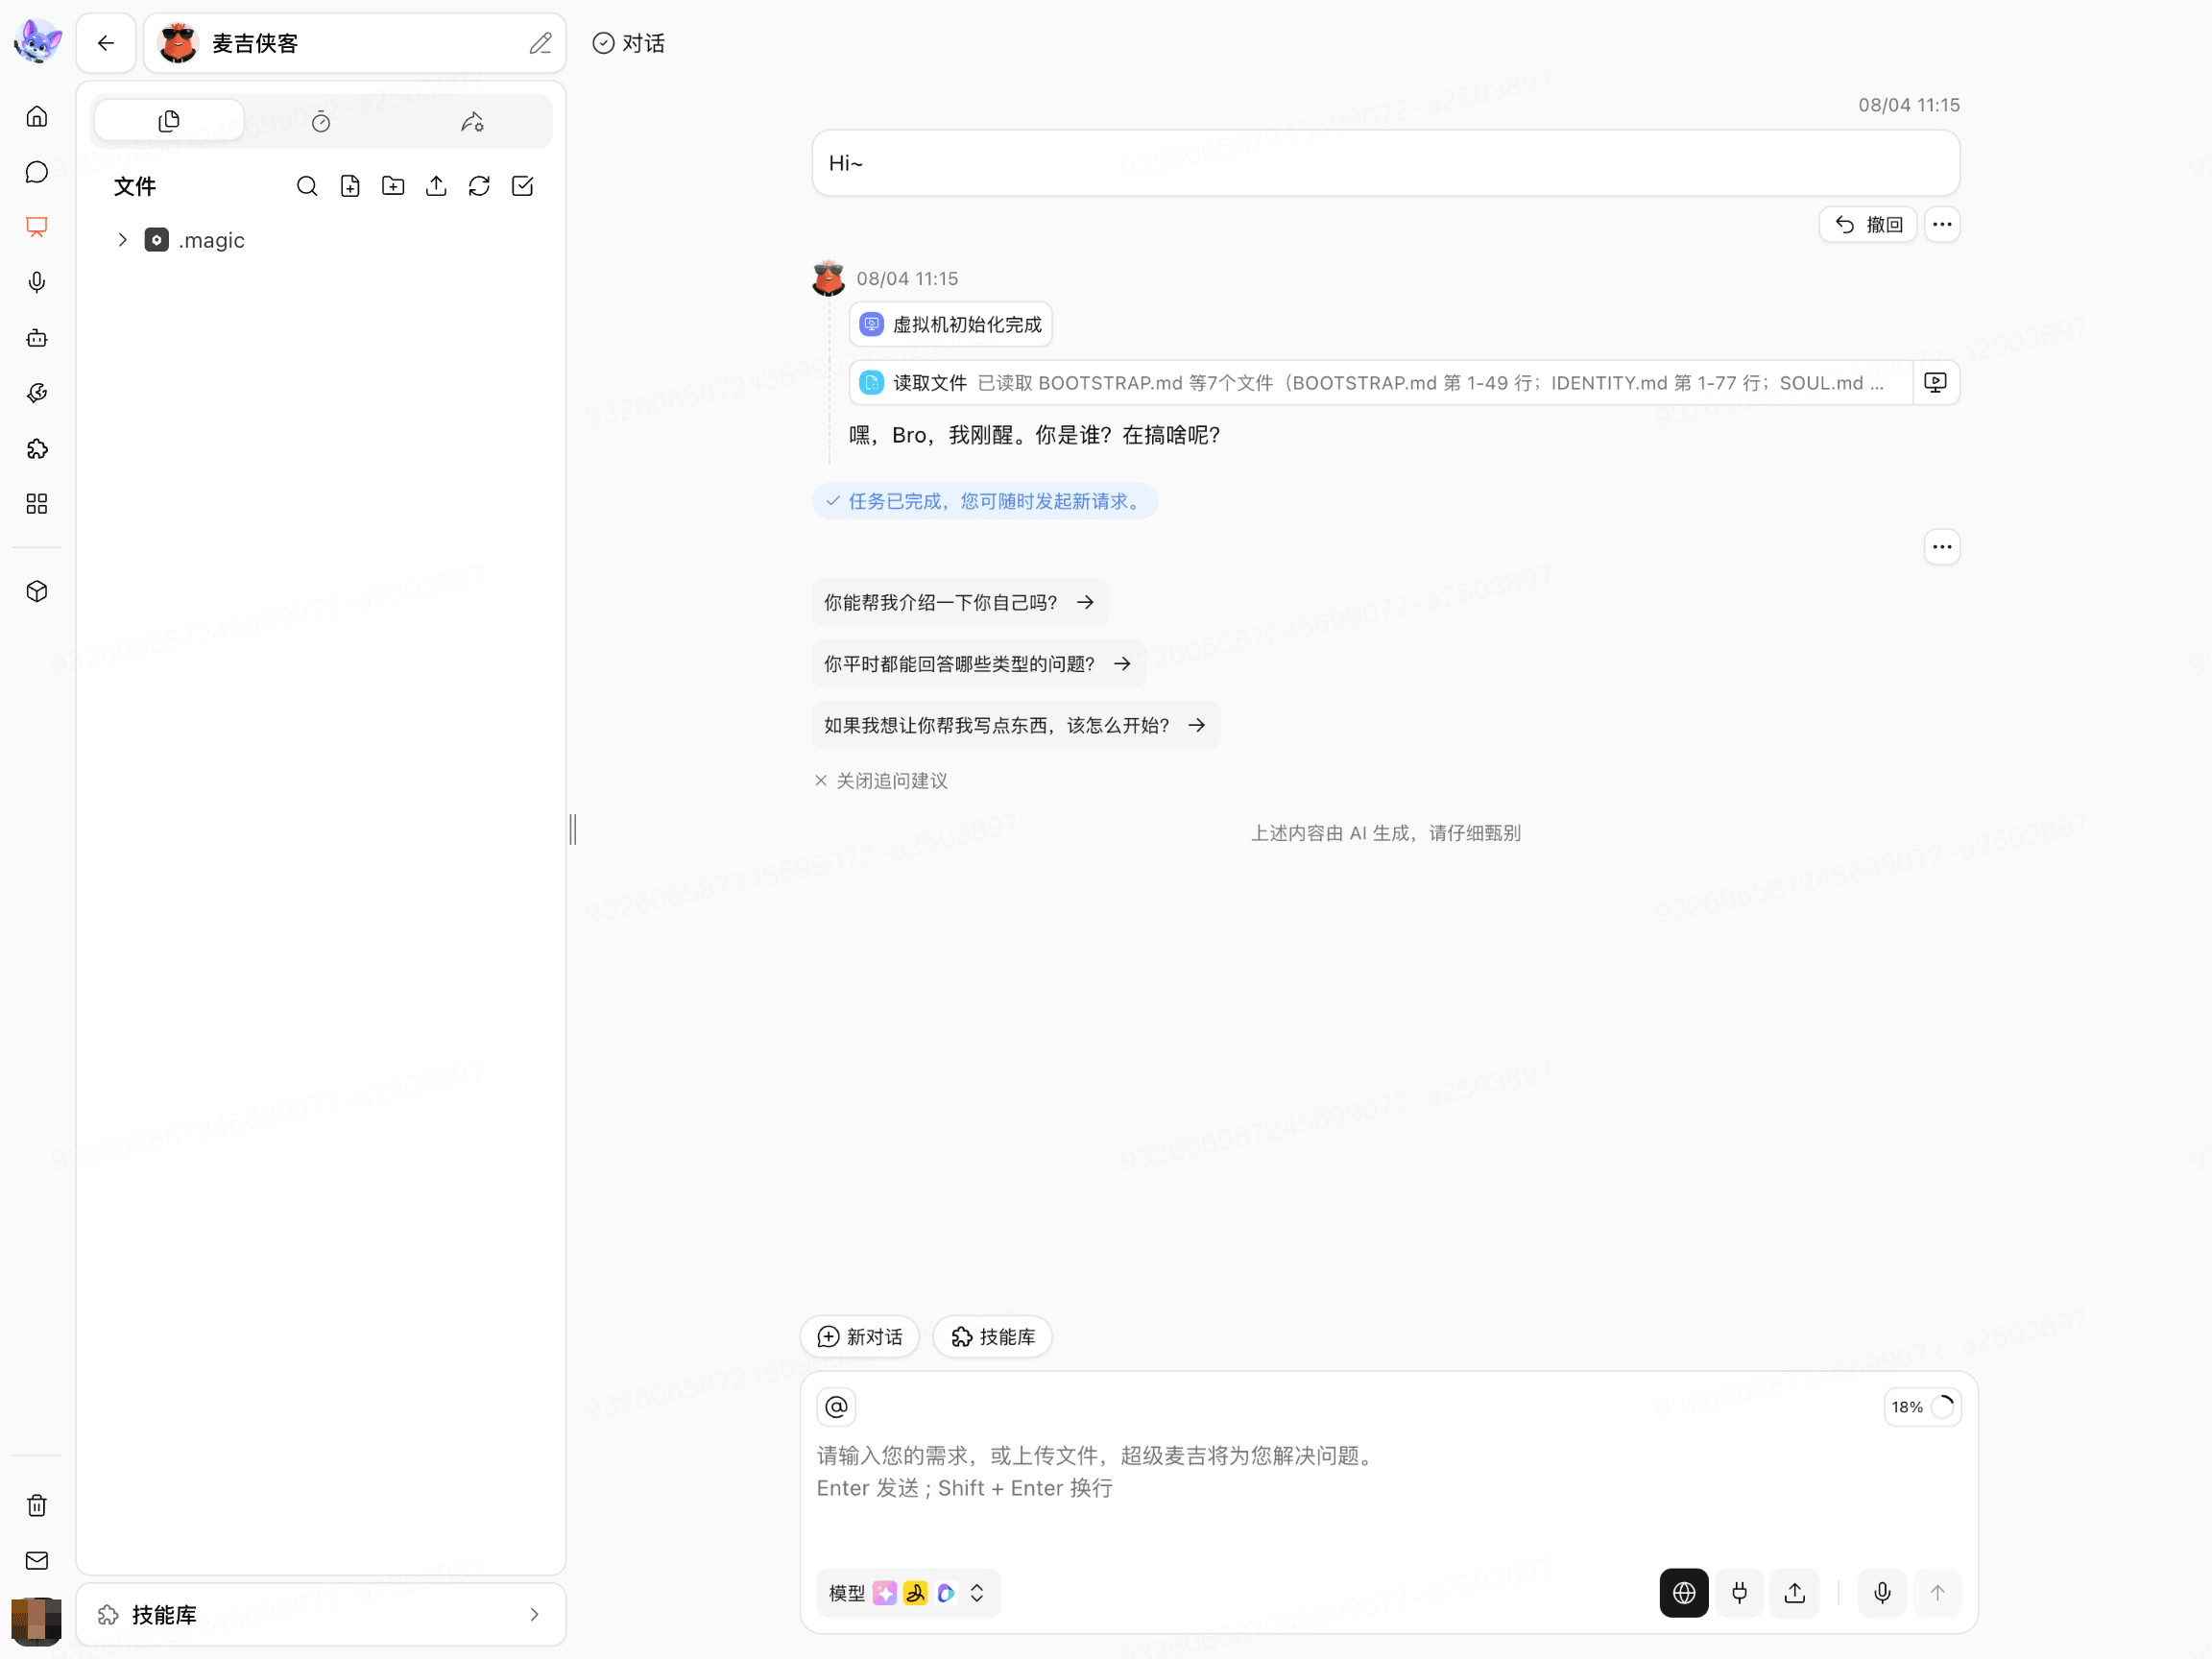The width and height of the screenshot is (2212, 1659).
Task: Upload a file in files panel toolbar
Action: pyautogui.click(x=436, y=186)
